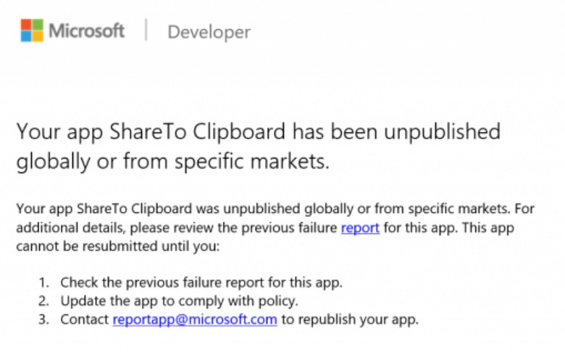
Task: Click the red square in Microsoft logo
Action: (26, 25)
